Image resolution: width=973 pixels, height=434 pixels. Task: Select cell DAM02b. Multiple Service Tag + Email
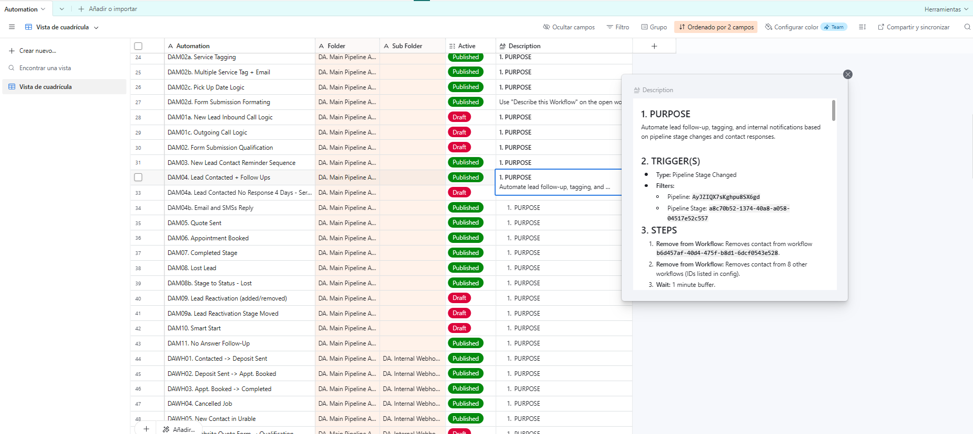coord(239,72)
